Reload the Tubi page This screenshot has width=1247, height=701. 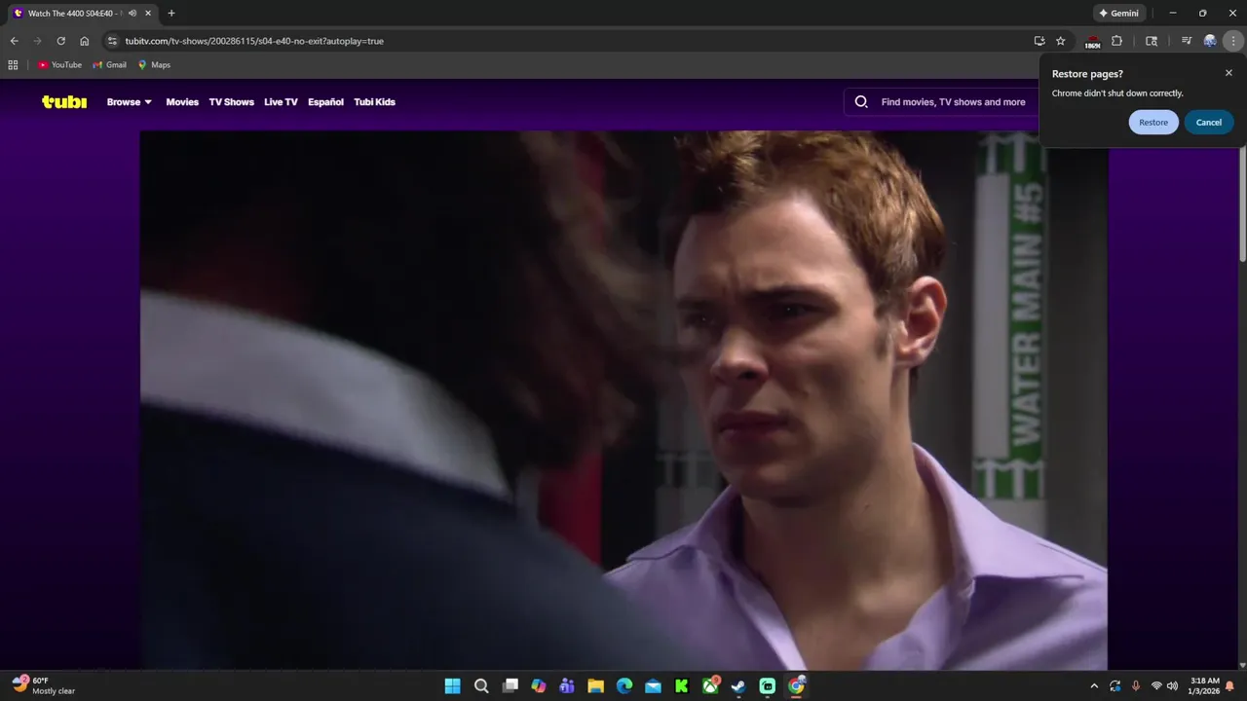[x=60, y=41]
